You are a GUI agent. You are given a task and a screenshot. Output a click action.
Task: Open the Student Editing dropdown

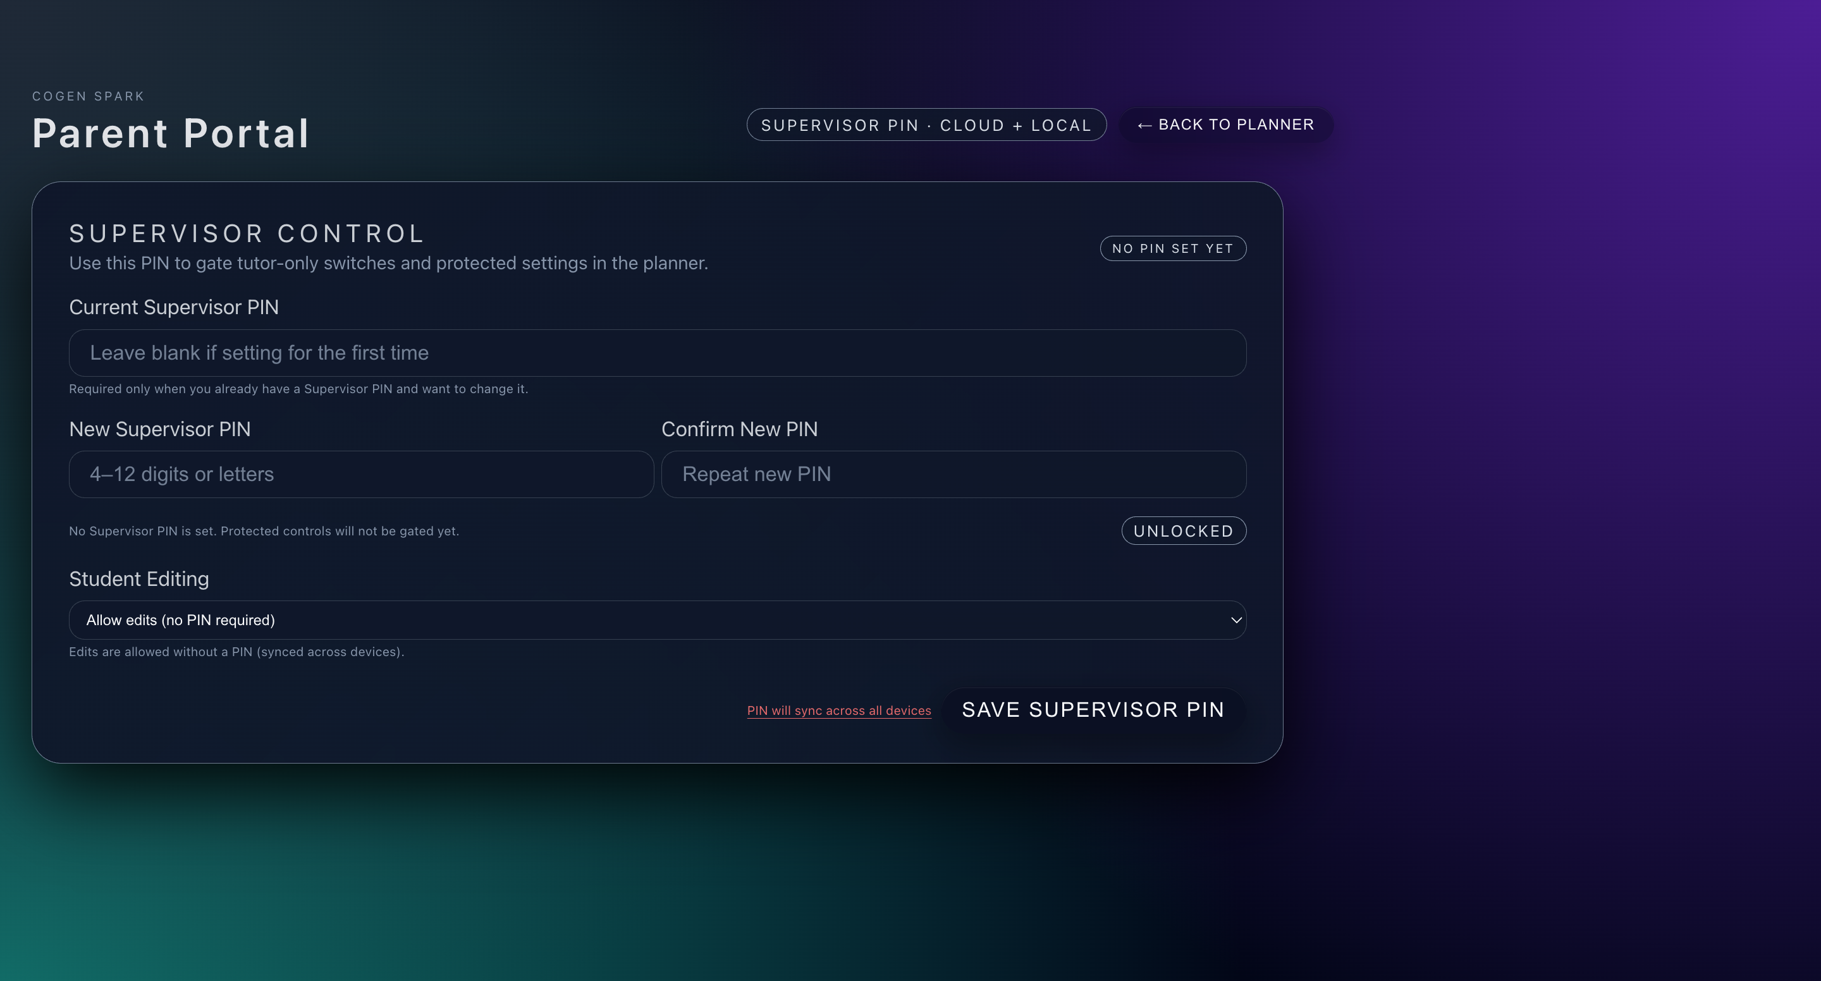coord(656,620)
